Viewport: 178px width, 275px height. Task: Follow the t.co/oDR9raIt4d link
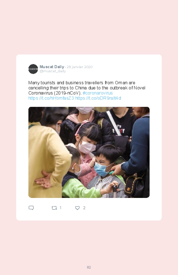pyautogui.click(x=98, y=98)
